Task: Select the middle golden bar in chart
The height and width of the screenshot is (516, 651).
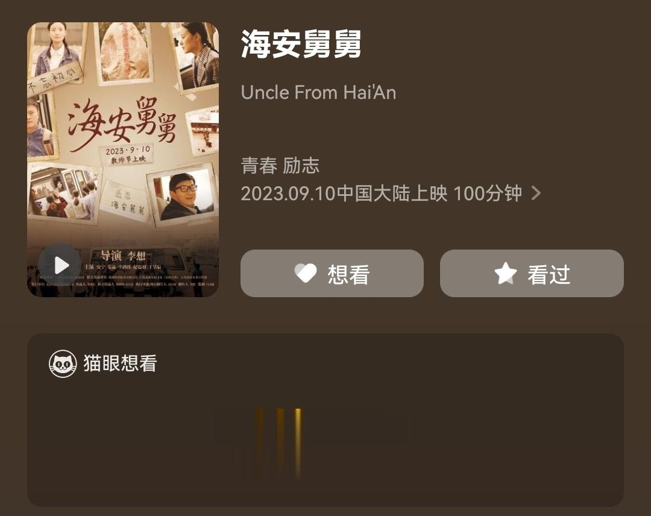Action: pos(281,443)
